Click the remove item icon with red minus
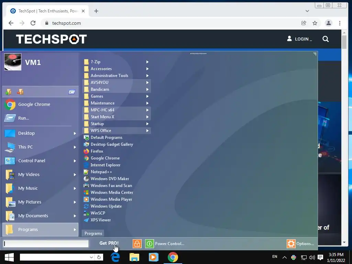The height and width of the screenshot is (264, 352). (x=20, y=92)
